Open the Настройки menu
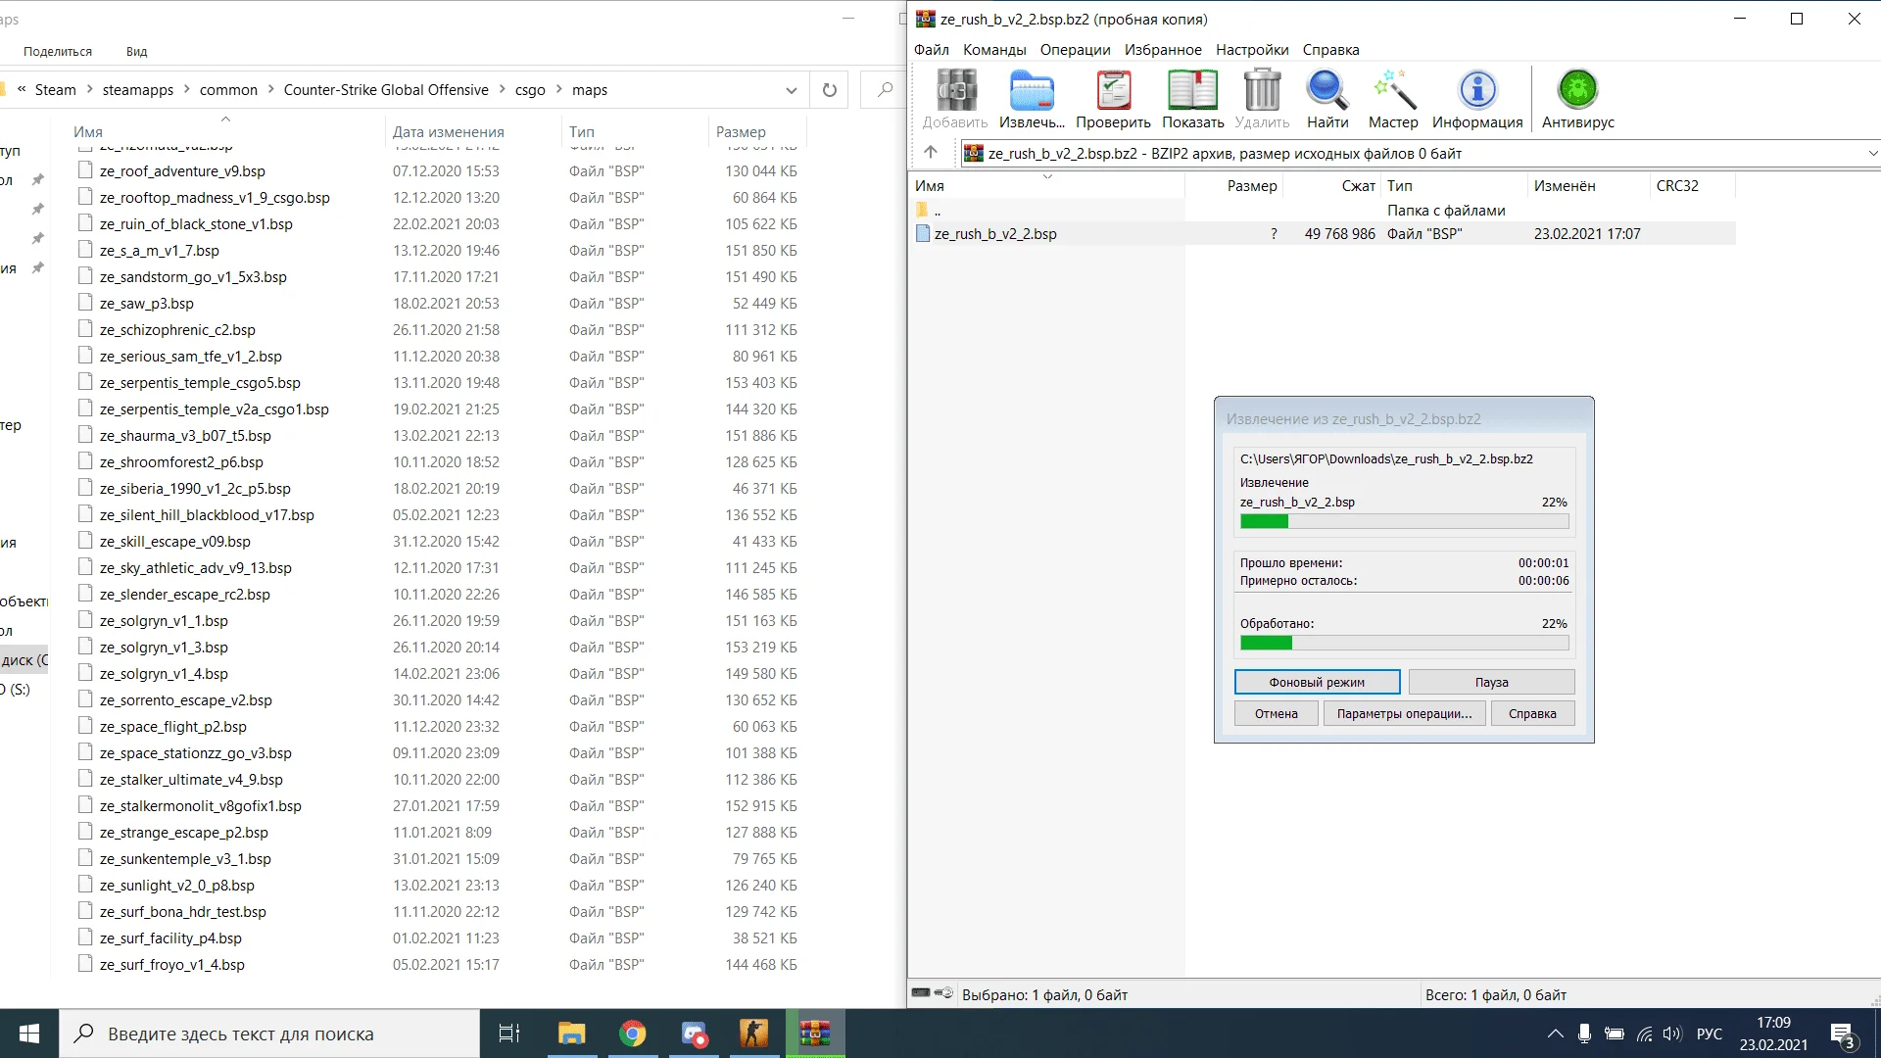This screenshot has height=1058, width=1881. click(x=1251, y=50)
